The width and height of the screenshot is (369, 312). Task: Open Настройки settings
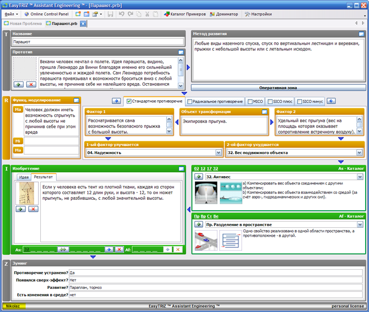(258, 14)
